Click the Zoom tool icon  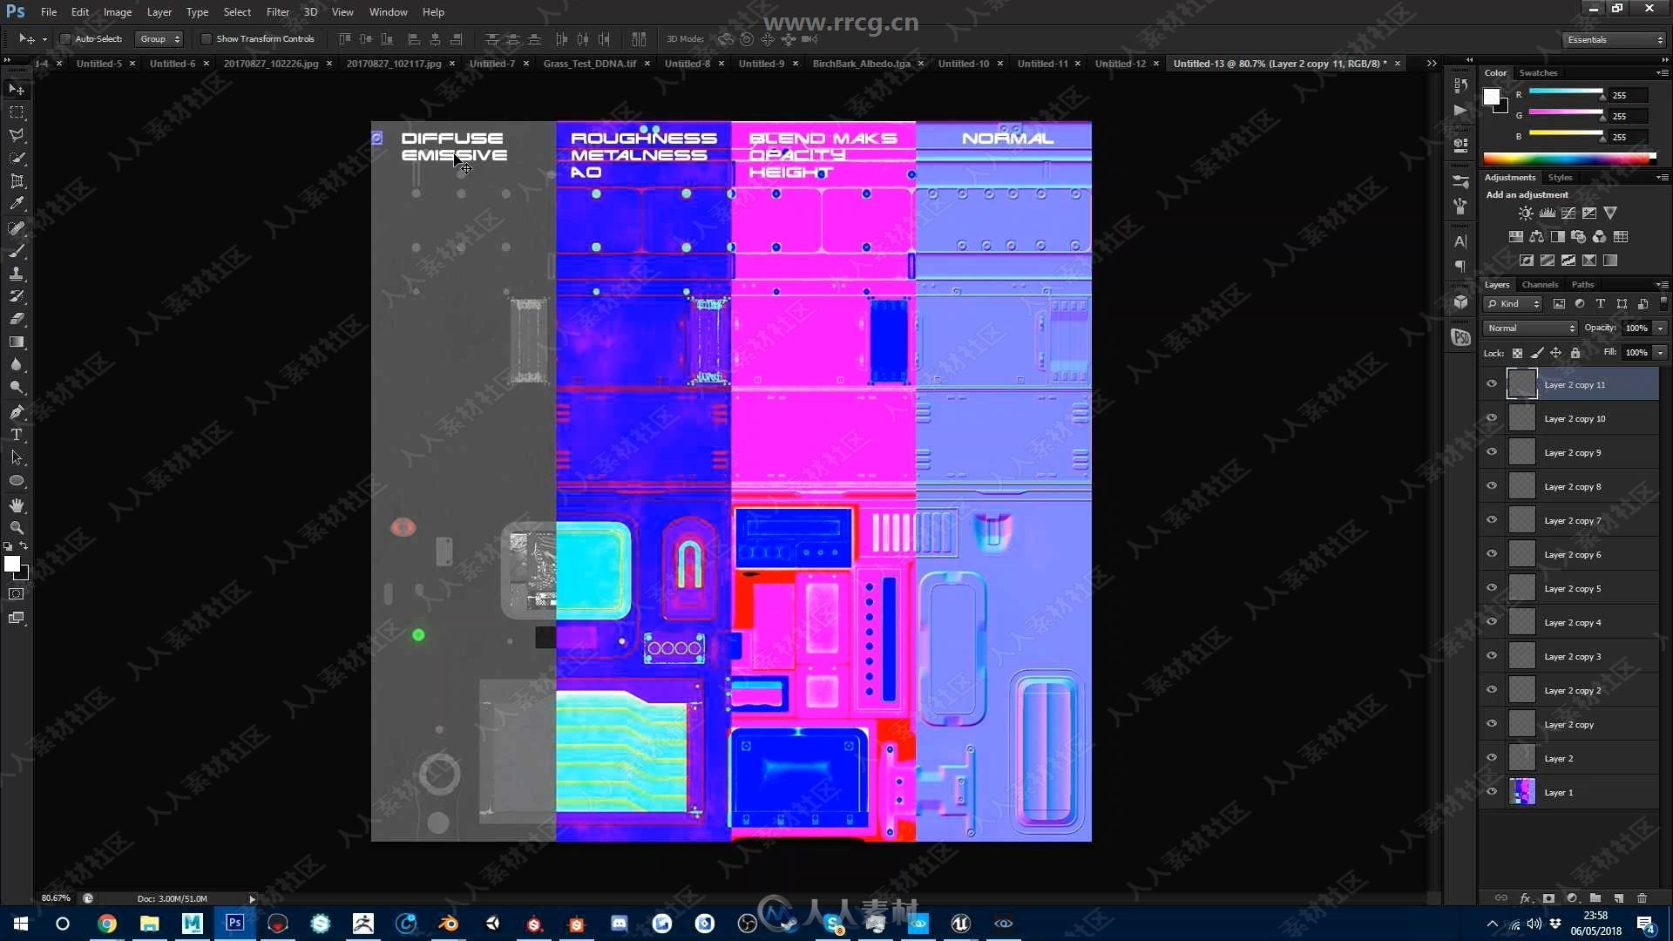[16, 526]
